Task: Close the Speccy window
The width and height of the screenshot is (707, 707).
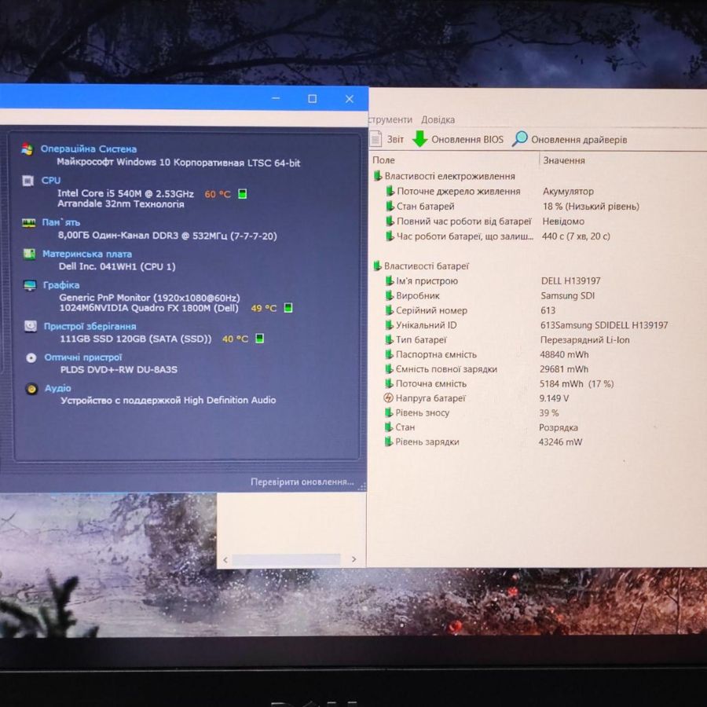Action: pyautogui.click(x=350, y=99)
